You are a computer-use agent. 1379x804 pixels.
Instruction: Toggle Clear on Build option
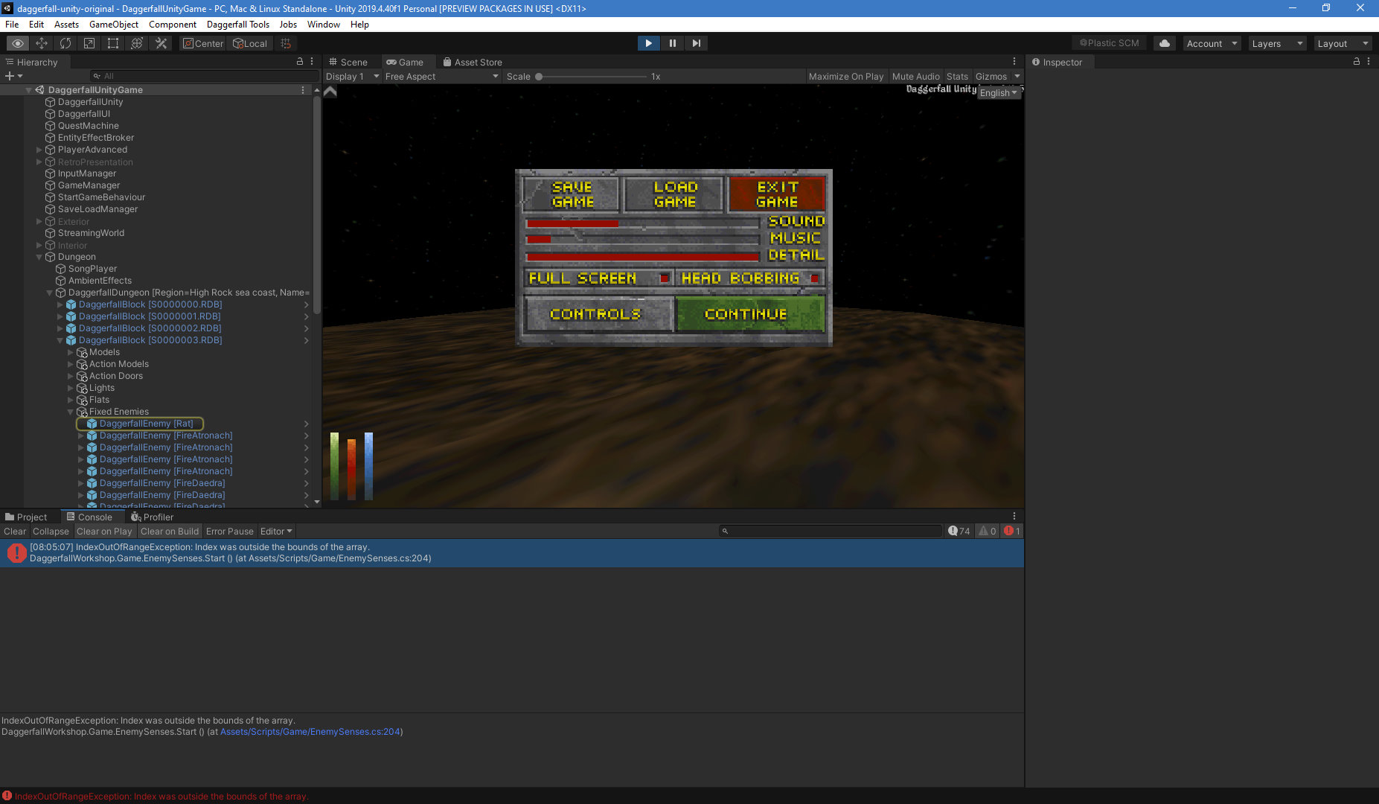(170, 531)
